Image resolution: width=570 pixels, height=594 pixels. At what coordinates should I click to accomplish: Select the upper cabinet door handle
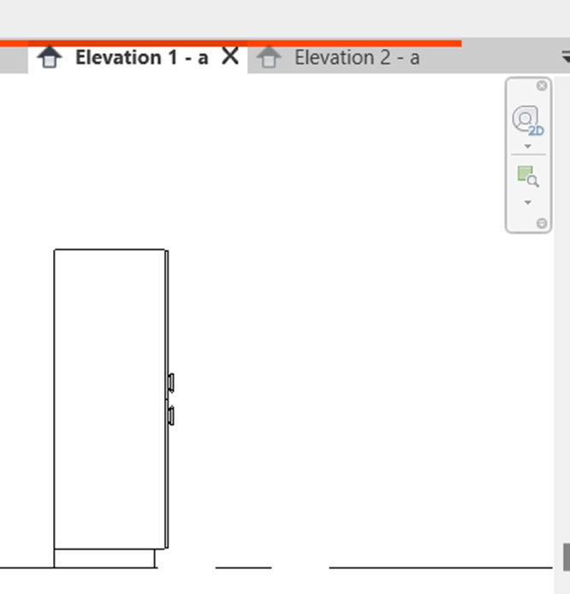pos(171,383)
